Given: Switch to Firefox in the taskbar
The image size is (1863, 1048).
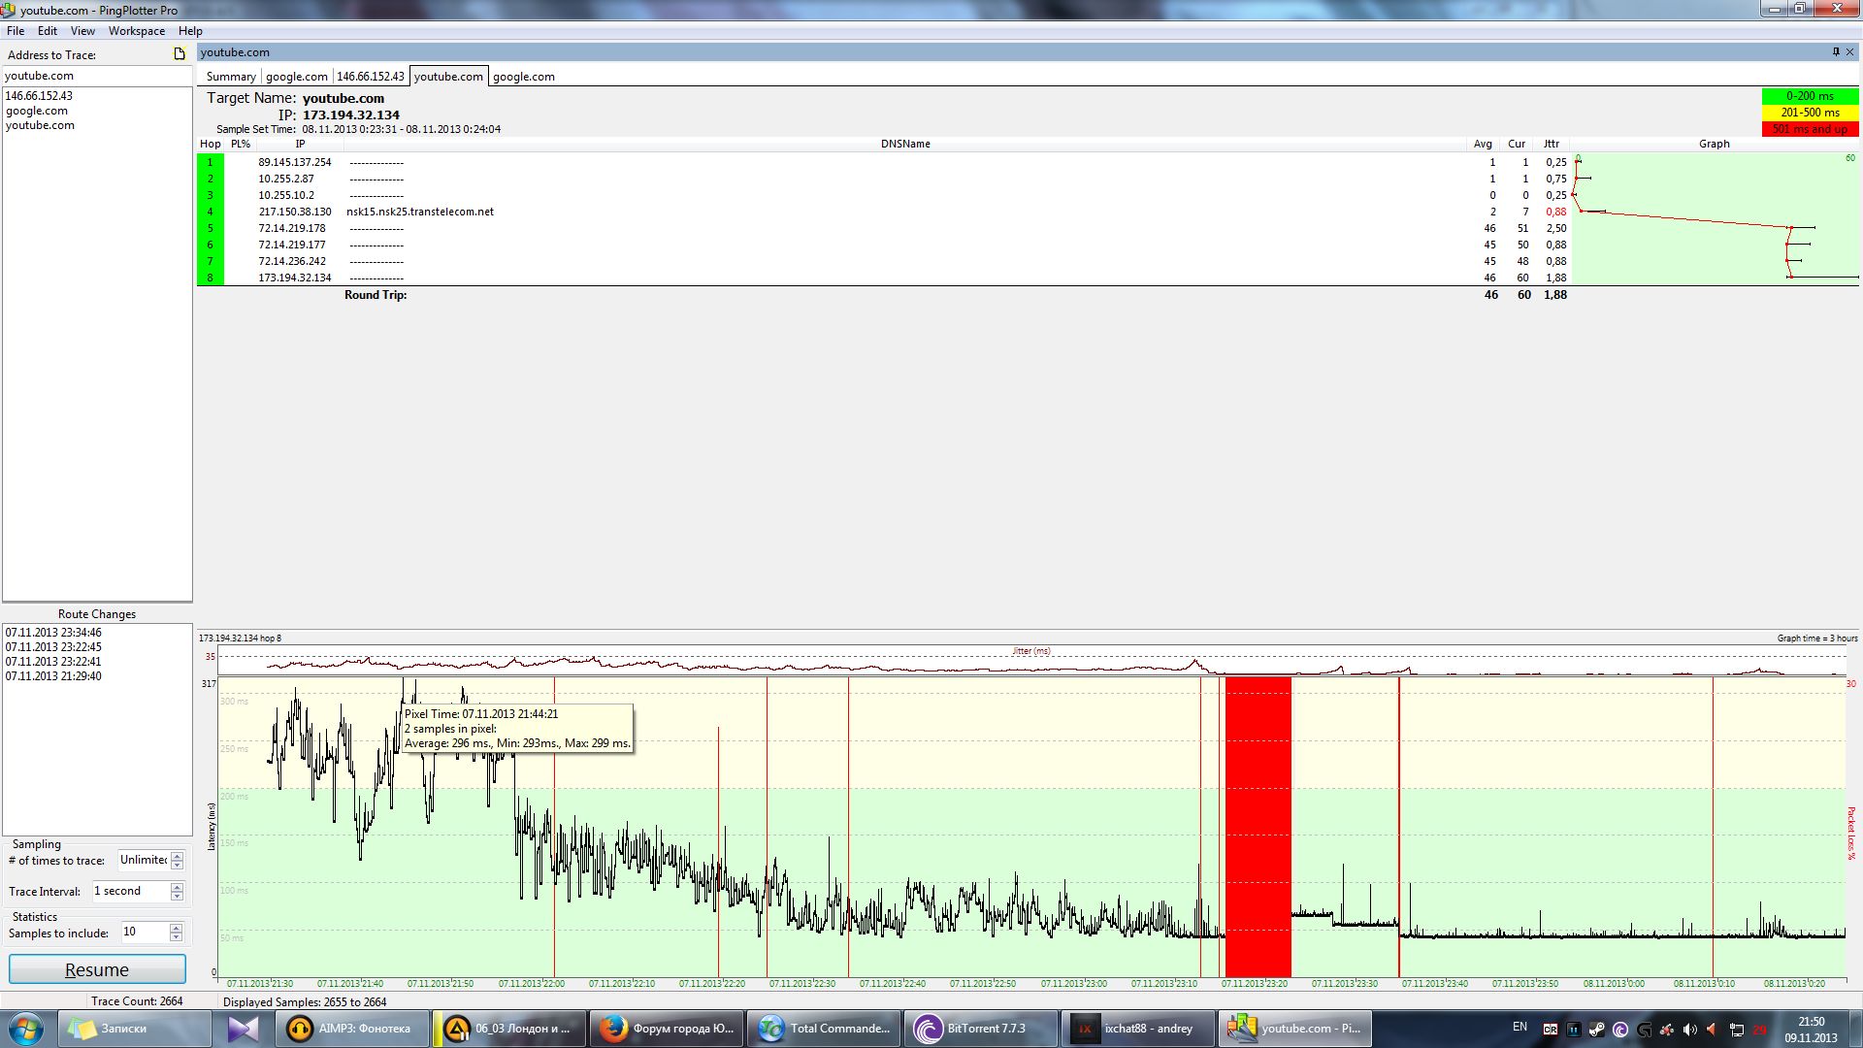Looking at the screenshot, I should [666, 1029].
